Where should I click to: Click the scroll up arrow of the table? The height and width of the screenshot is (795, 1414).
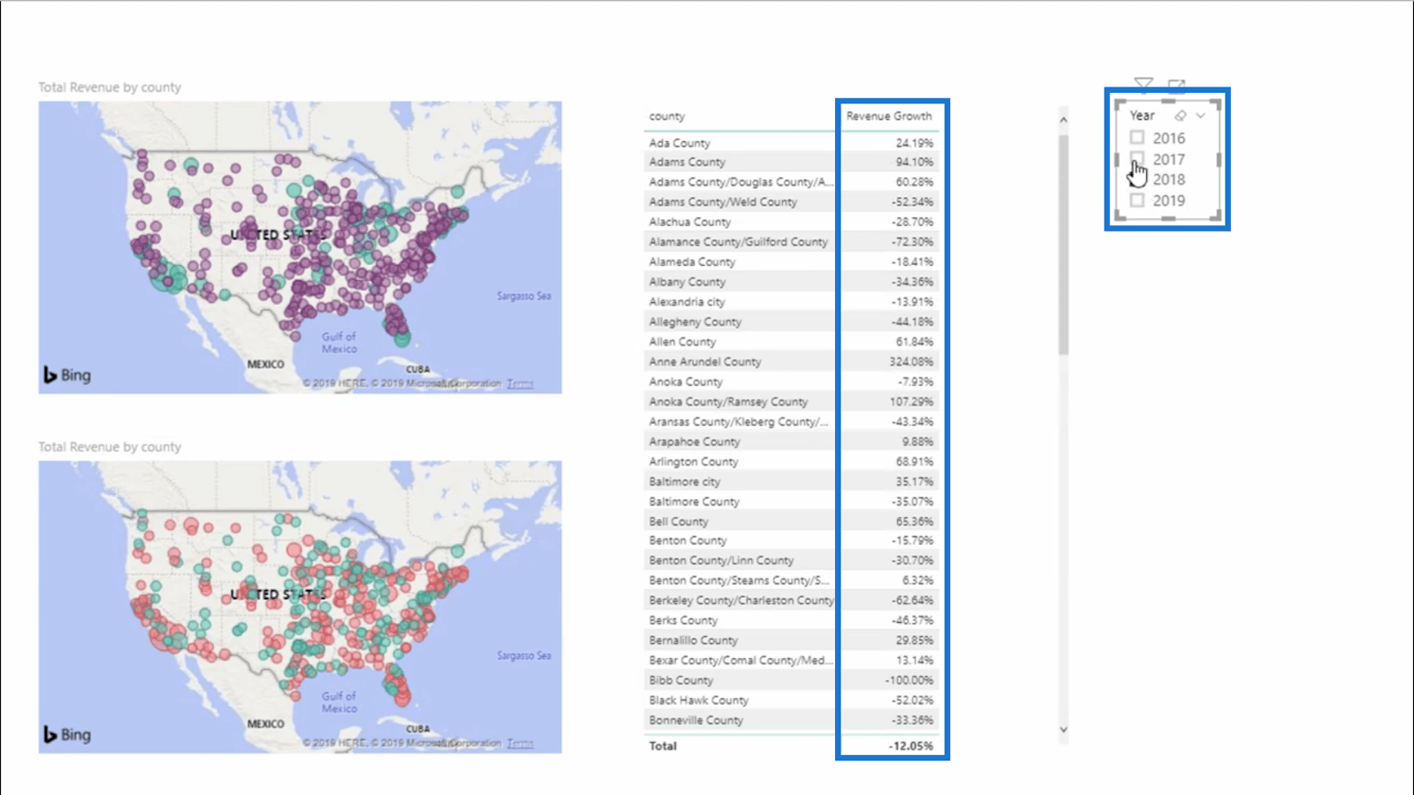tap(1063, 119)
